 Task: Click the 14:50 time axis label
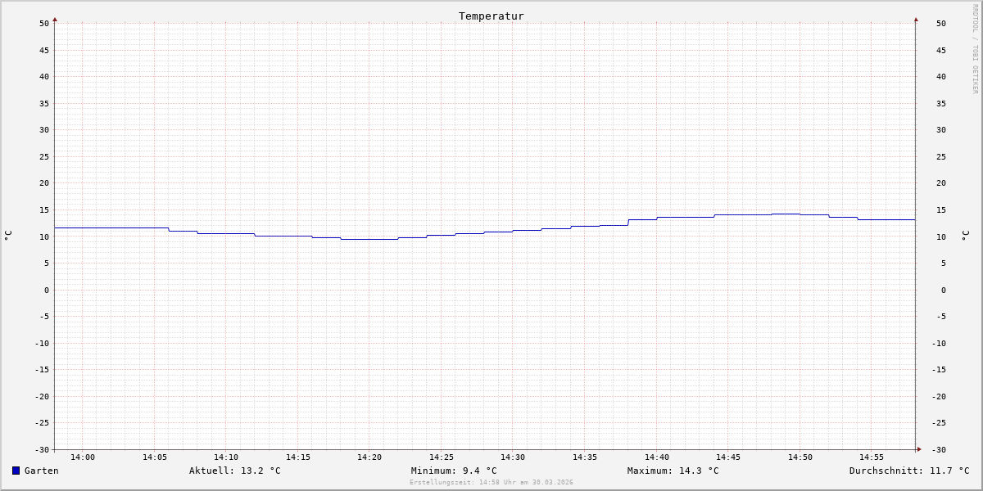(800, 457)
